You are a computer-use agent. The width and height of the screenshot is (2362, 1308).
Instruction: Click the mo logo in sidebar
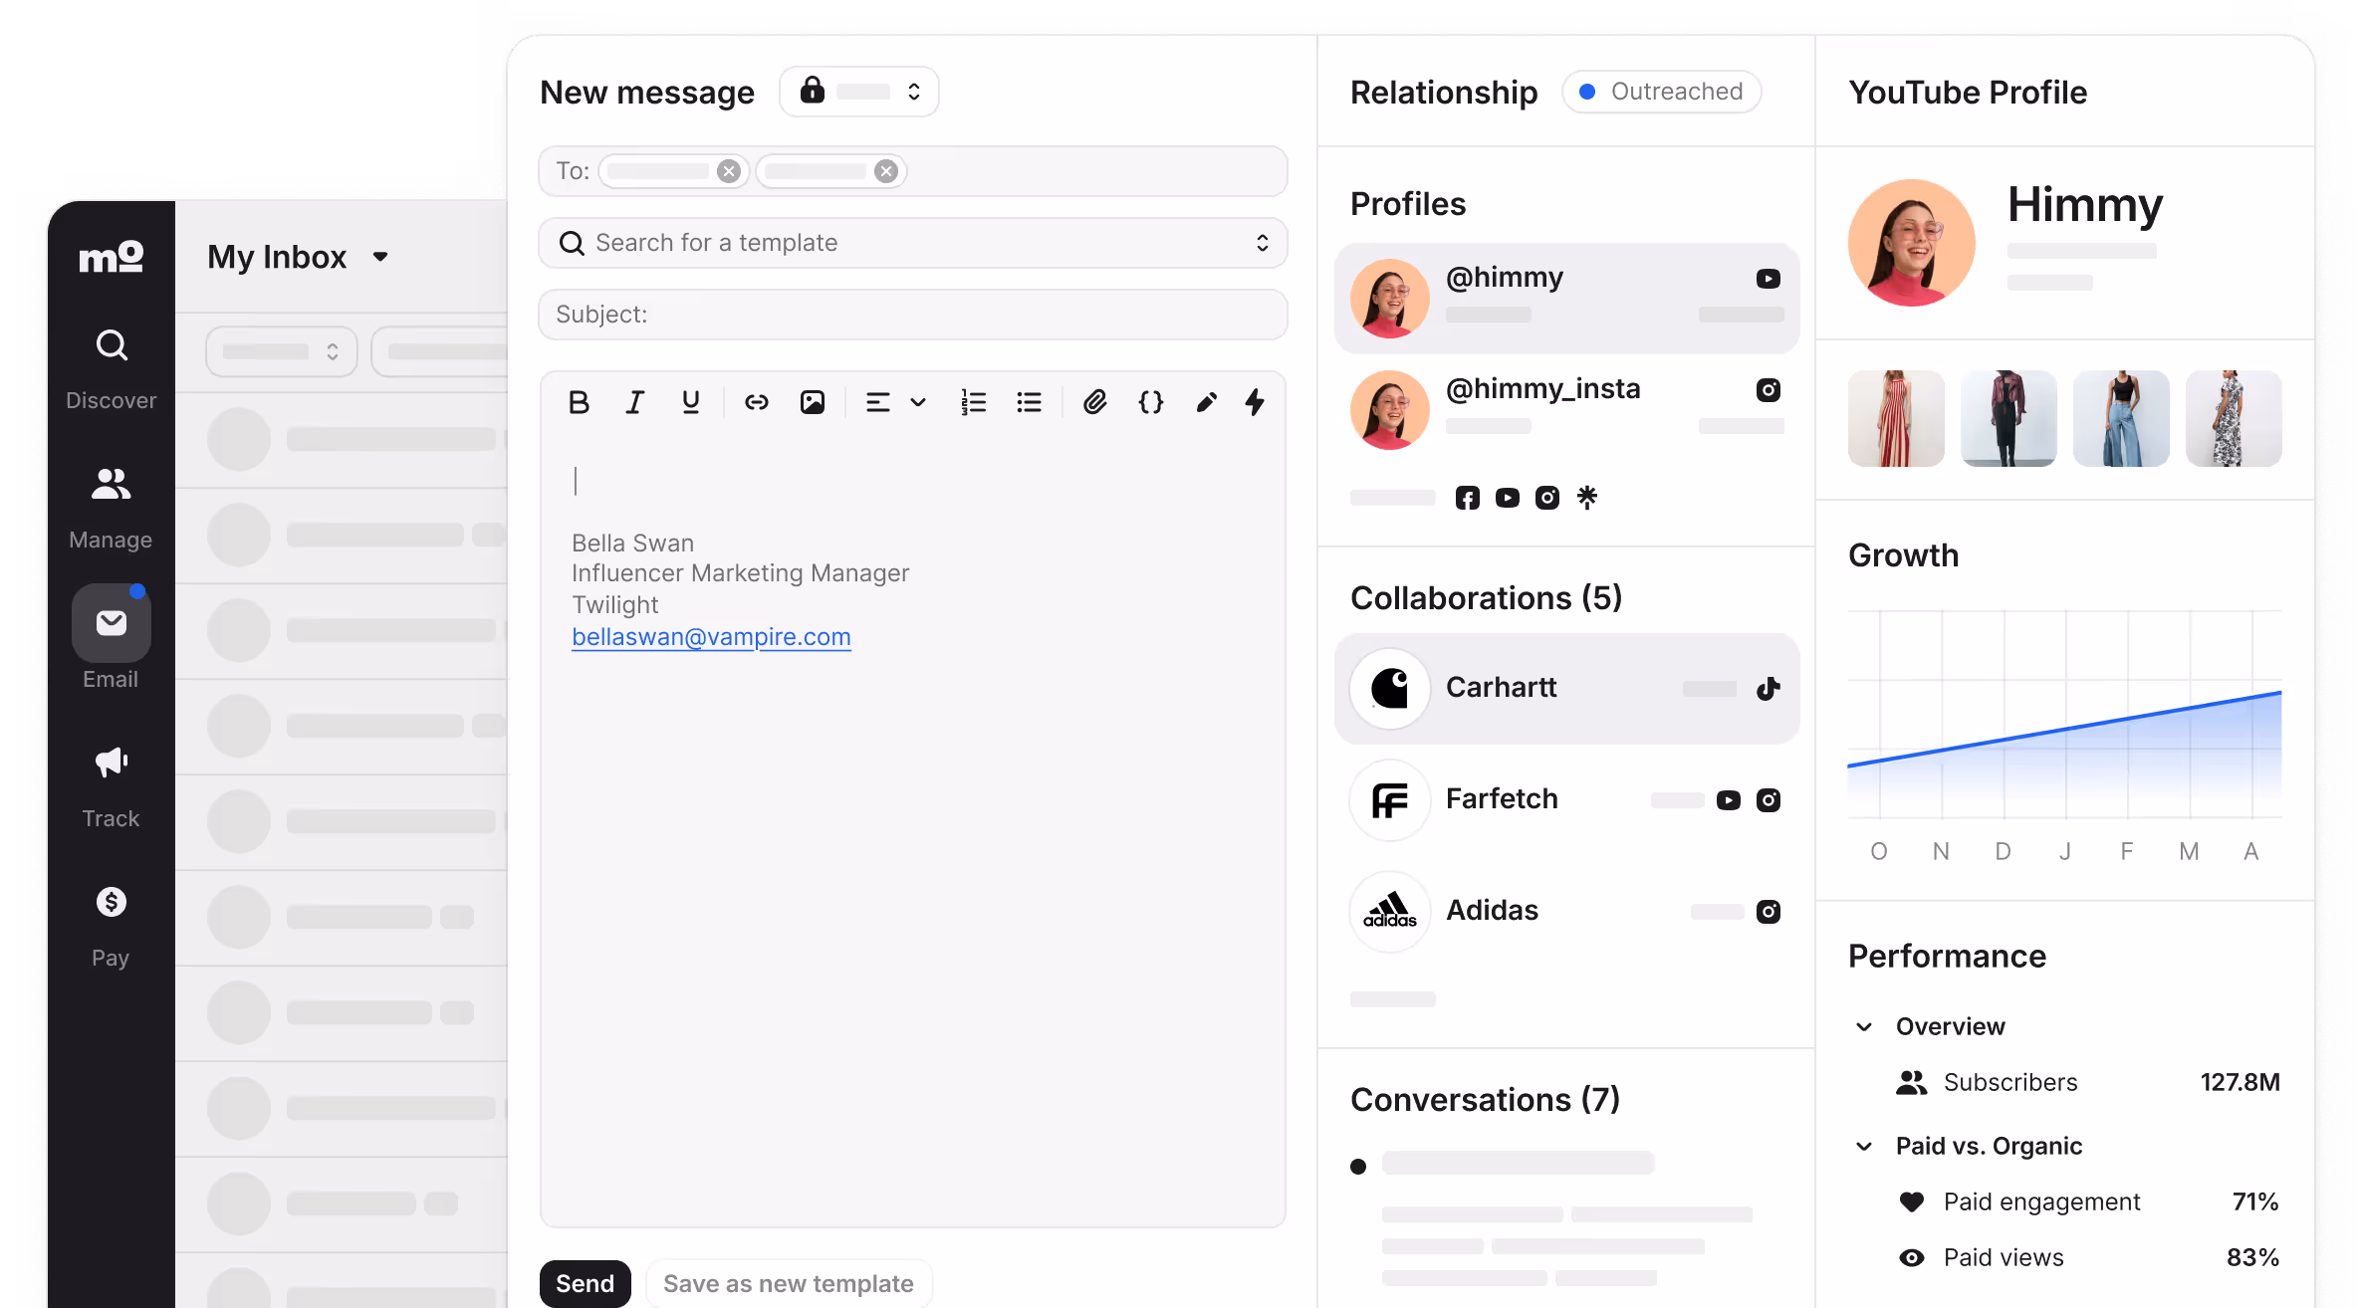tap(112, 257)
